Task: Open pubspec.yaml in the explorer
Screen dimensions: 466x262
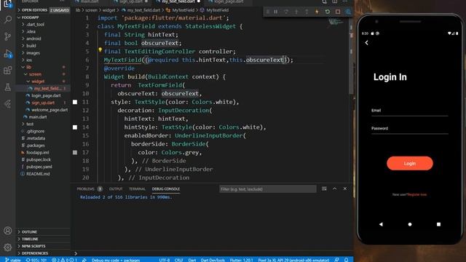Action: (x=39, y=167)
